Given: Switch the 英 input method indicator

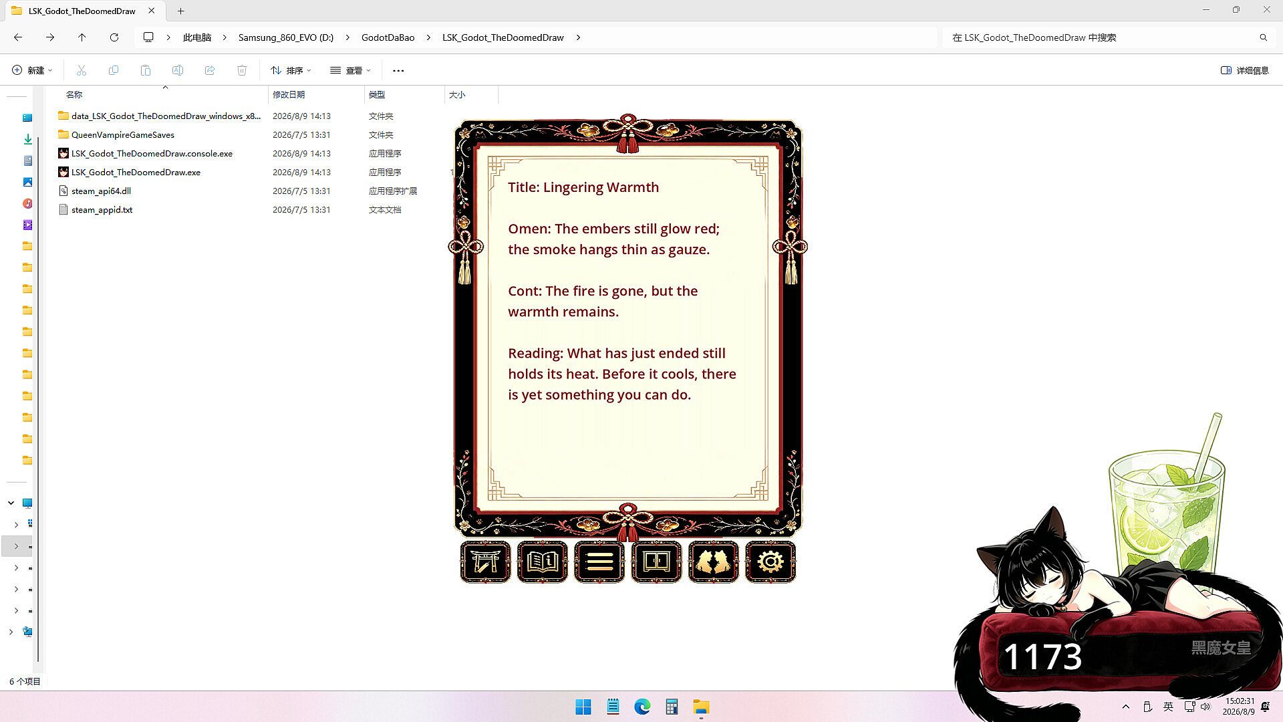Looking at the screenshot, I should [x=1168, y=707].
